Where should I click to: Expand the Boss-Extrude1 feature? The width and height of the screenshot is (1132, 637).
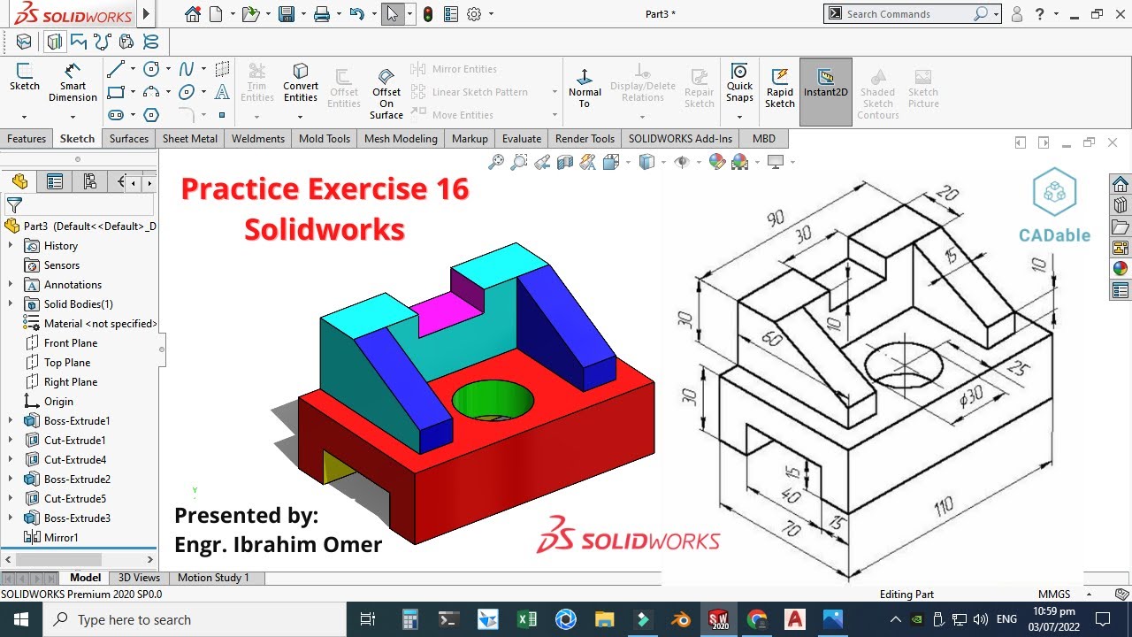coord(11,421)
